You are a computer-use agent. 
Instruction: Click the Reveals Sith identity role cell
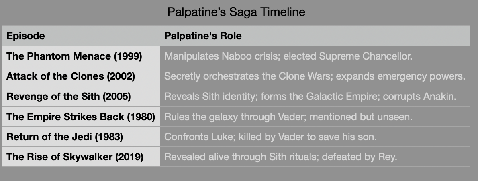click(310, 97)
